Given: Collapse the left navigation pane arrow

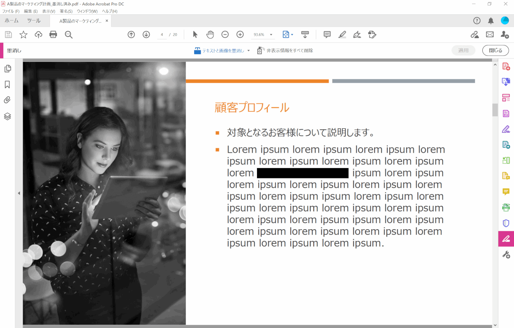Looking at the screenshot, I should click(19, 193).
